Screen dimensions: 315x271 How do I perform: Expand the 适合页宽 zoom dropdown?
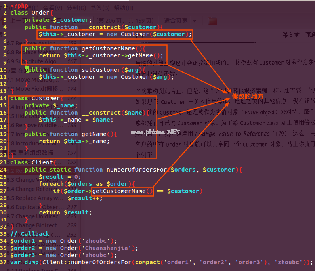tap(181, 21)
